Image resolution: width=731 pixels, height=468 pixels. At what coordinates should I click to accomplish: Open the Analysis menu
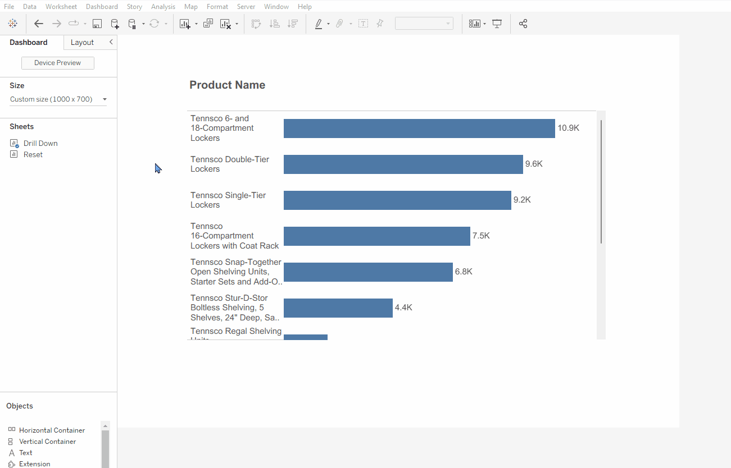click(163, 7)
